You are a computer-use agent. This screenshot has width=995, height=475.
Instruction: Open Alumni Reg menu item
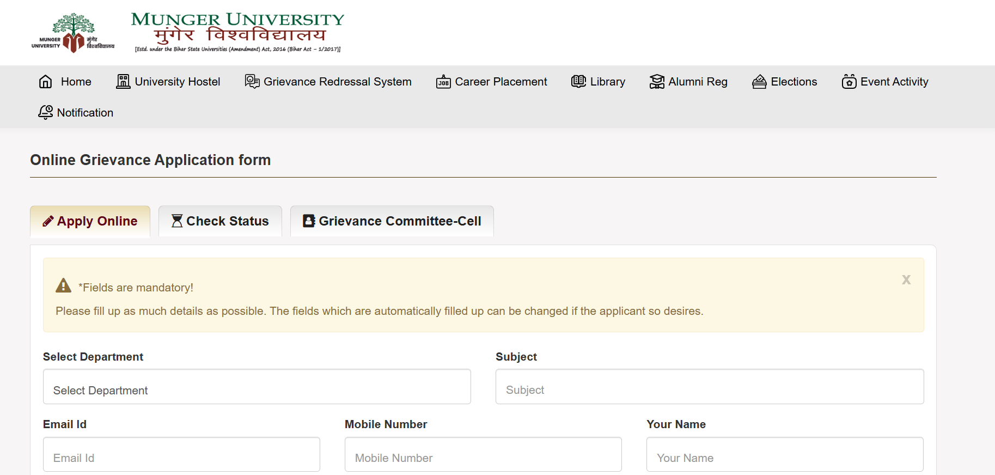tap(688, 82)
